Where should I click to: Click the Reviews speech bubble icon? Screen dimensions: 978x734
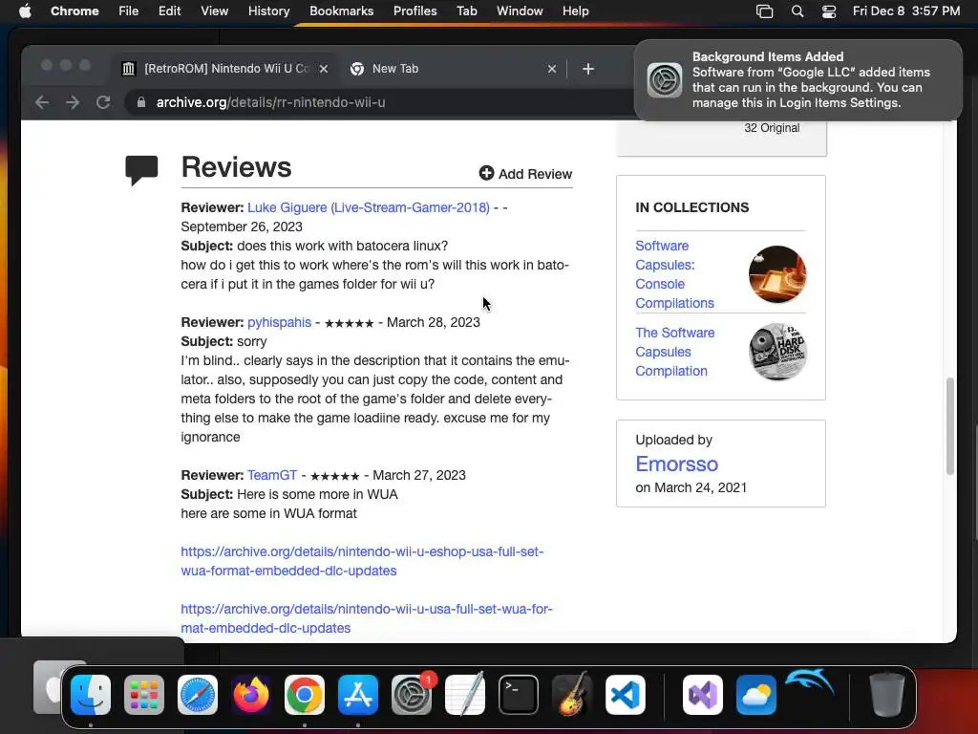(141, 170)
